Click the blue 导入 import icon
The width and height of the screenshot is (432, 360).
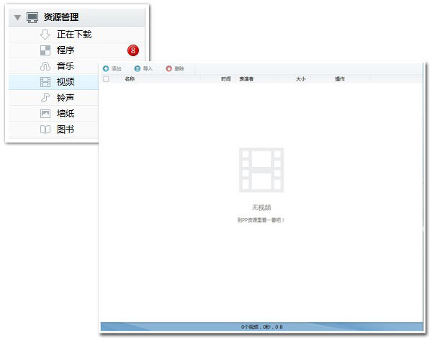(138, 68)
